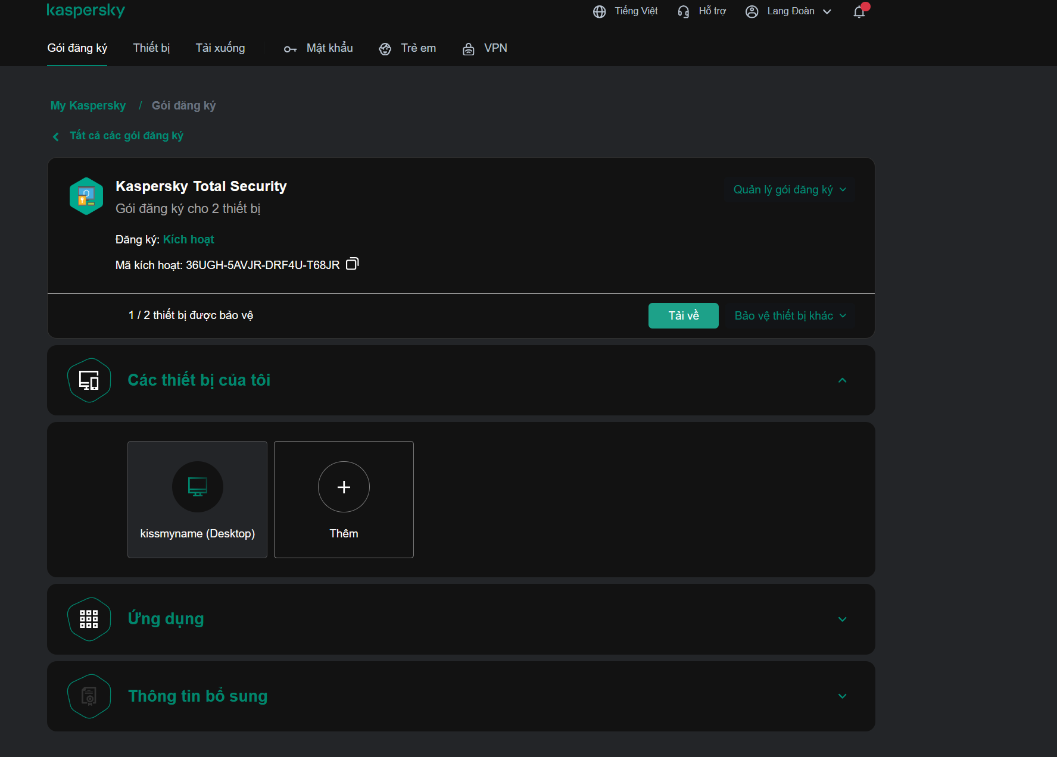Click the Kích hoạt status text
1057x757 pixels.
tap(189, 240)
